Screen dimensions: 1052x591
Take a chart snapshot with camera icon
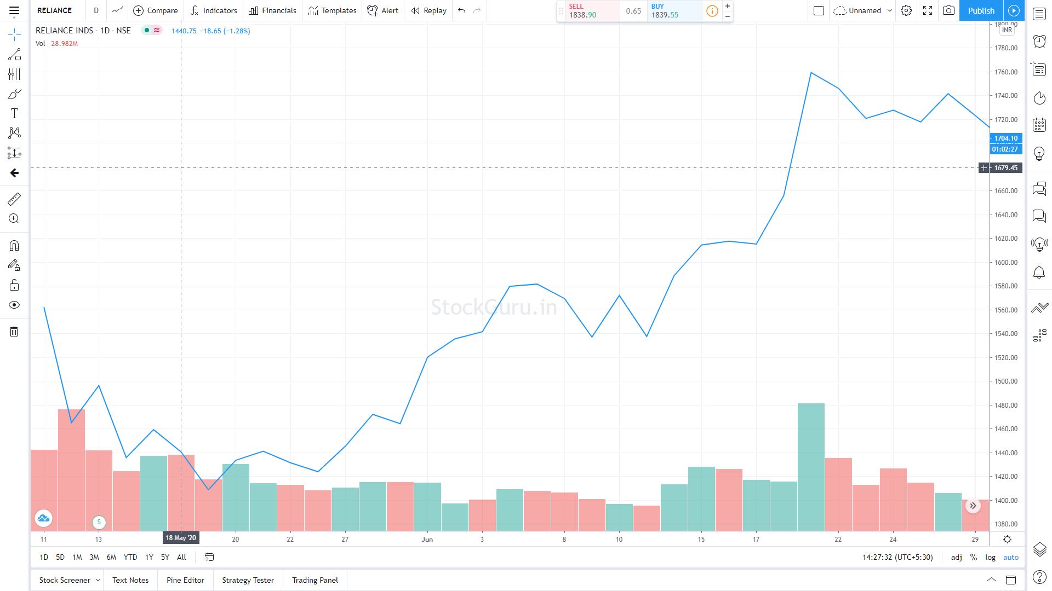point(948,10)
